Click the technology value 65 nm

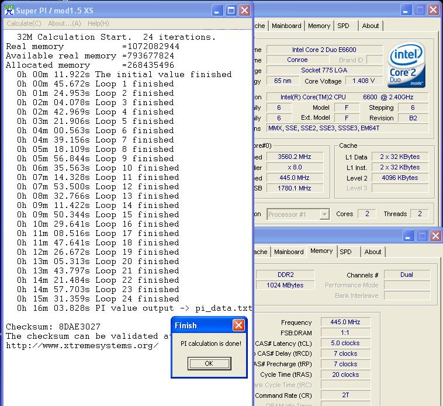click(x=283, y=81)
